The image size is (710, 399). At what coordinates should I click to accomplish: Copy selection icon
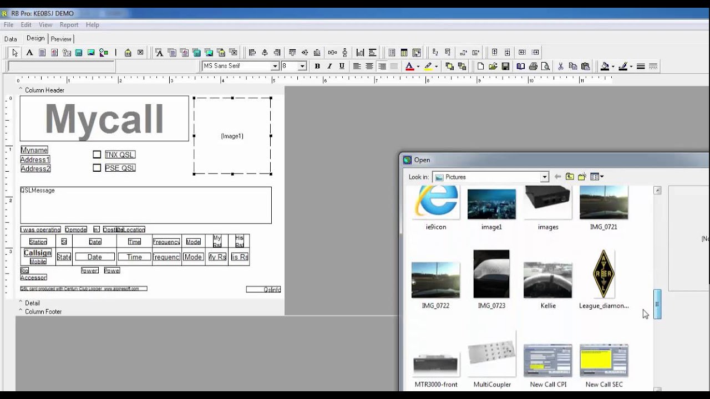coord(573,66)
